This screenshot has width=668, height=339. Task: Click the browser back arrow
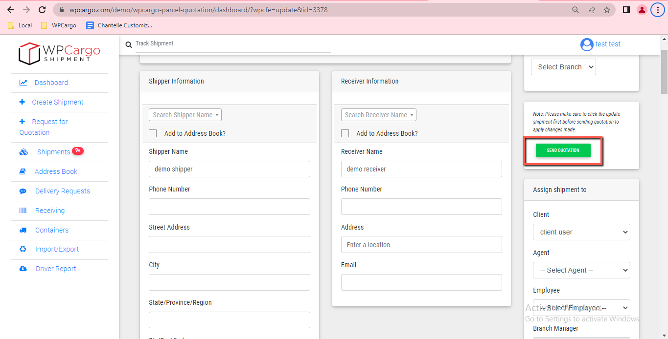point(11,10)
